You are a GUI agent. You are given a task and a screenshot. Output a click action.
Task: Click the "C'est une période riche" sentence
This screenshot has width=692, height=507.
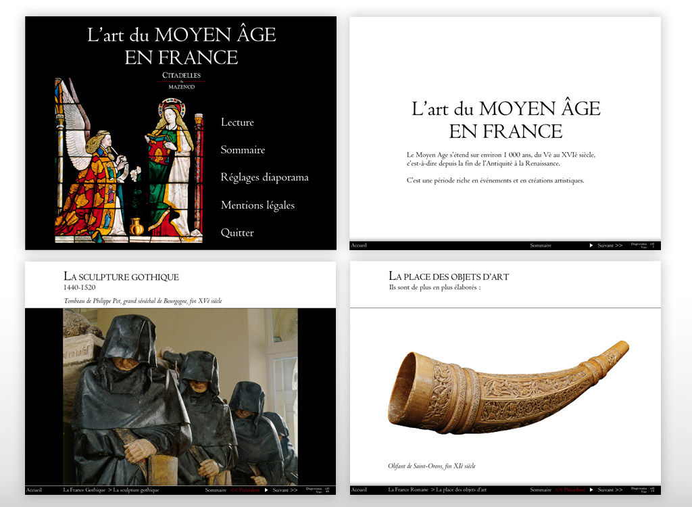click(495, 180)
